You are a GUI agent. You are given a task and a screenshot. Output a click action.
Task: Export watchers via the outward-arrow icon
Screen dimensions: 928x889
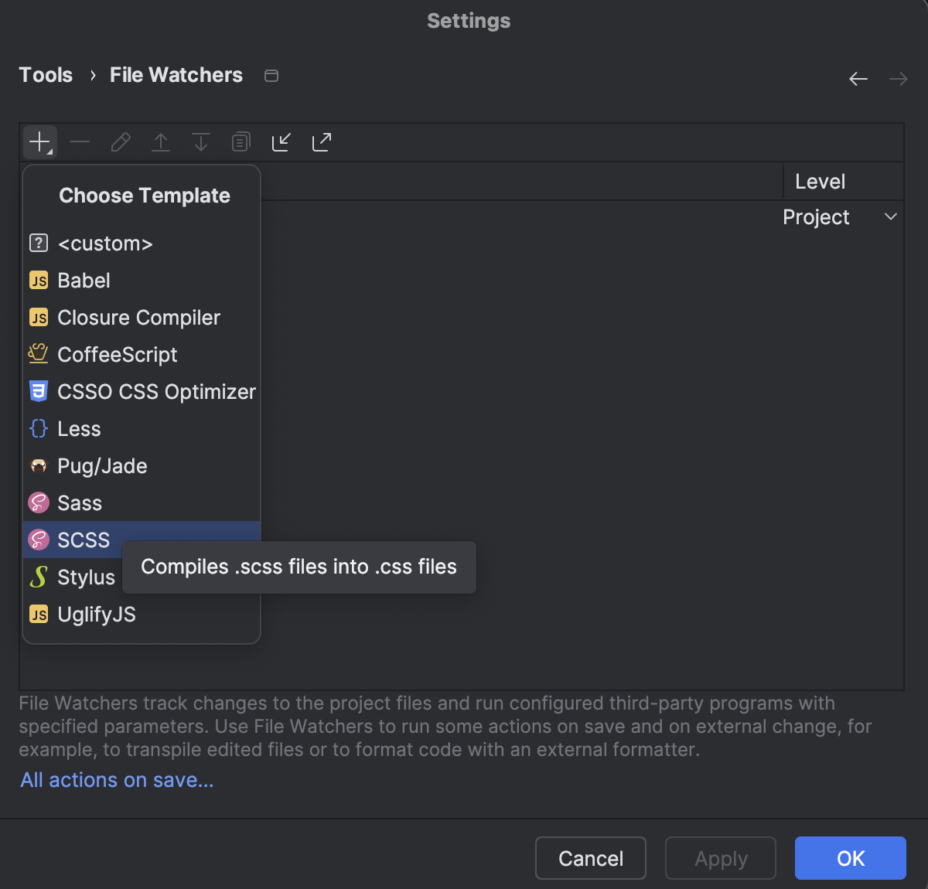[x=321, y=141]
